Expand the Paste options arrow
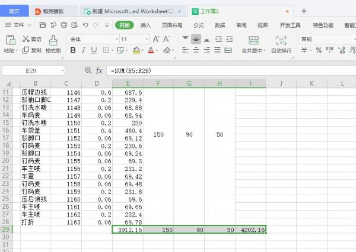The image size is (356, 252). pos(17,50)
